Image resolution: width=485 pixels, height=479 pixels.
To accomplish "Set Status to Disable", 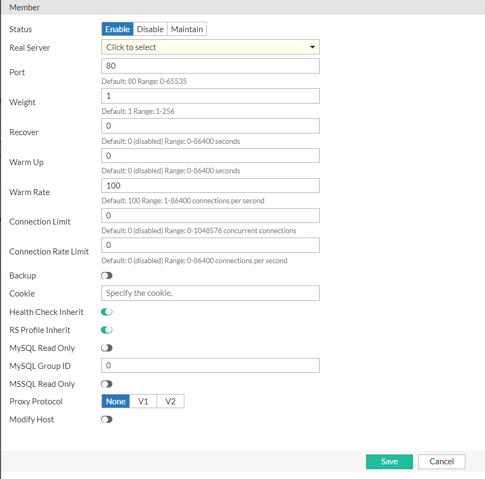I will click(x=151, y=29).
